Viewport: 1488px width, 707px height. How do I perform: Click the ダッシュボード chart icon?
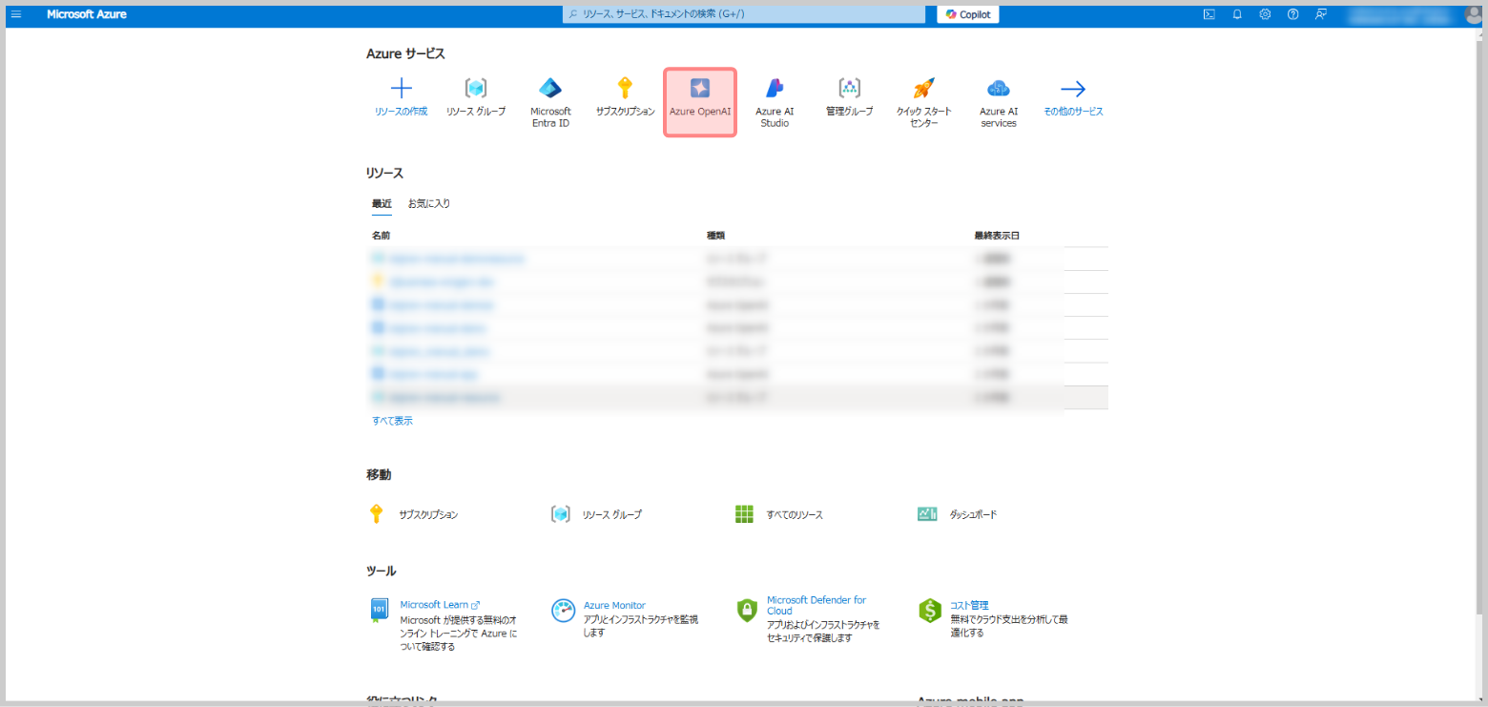tap(927, 514)
